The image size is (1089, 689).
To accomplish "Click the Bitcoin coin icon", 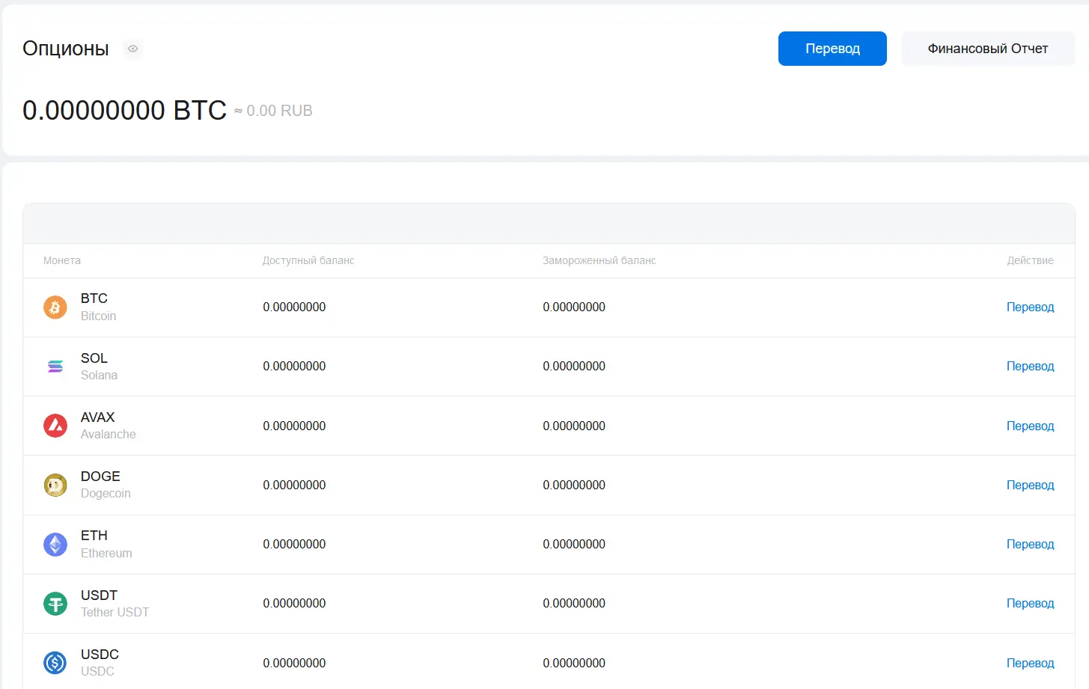I will (x=55, y=307).
